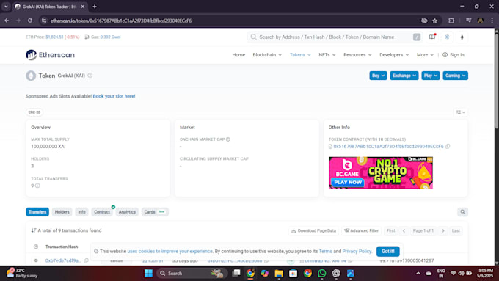Open Windows Start menu

pos(148,274)
